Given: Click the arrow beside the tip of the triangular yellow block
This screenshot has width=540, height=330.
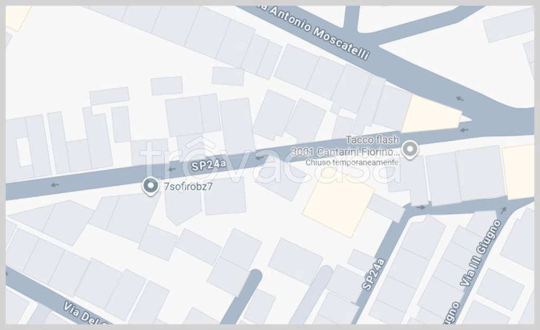Looking at the screenshot, I should pyautogui.click(x=464, y=130).
